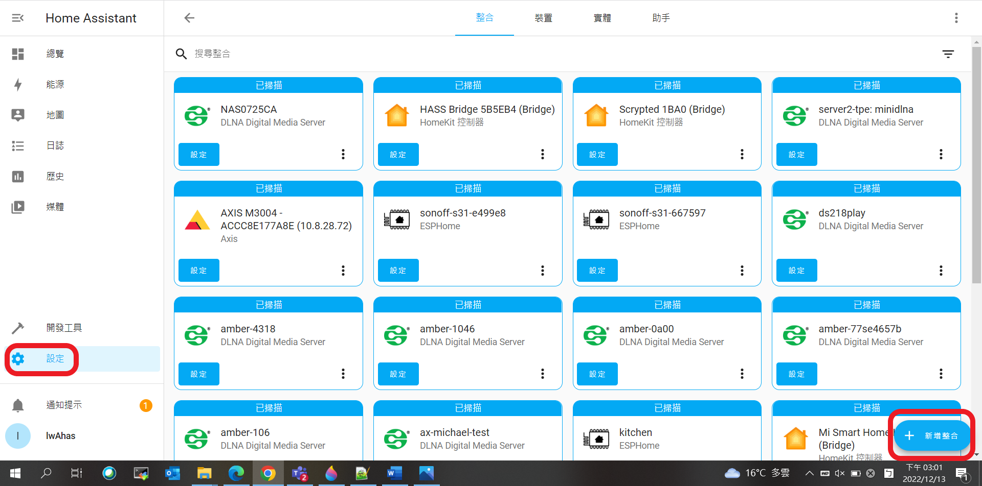Click the DLNA icon of NAS0725CA

coord(197,116)
